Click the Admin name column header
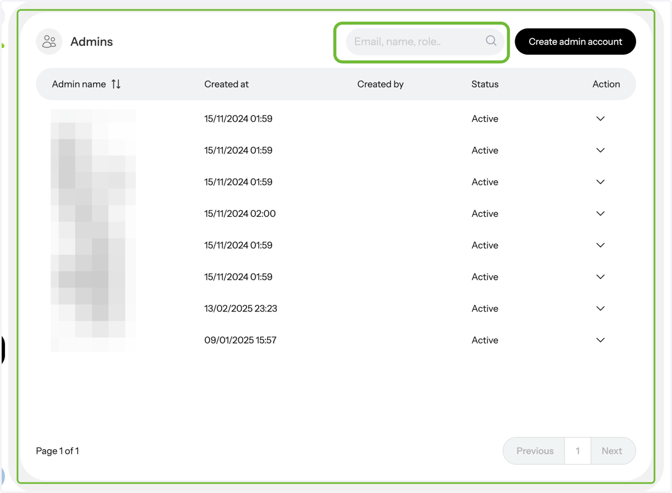Image resolution: width=672 pixels, height=493 pixels. coord(79,84)
